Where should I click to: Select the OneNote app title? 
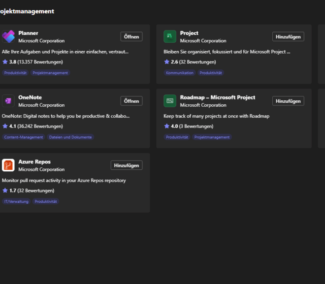pyautogui.click(x=30, y=97)
